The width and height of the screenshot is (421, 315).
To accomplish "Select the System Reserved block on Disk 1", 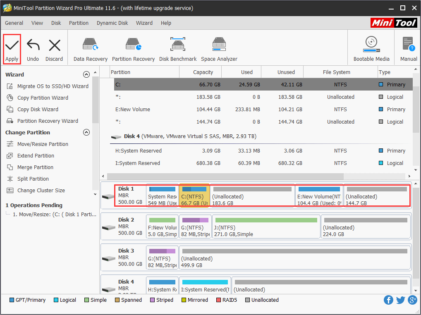I will tap(162, 196).
